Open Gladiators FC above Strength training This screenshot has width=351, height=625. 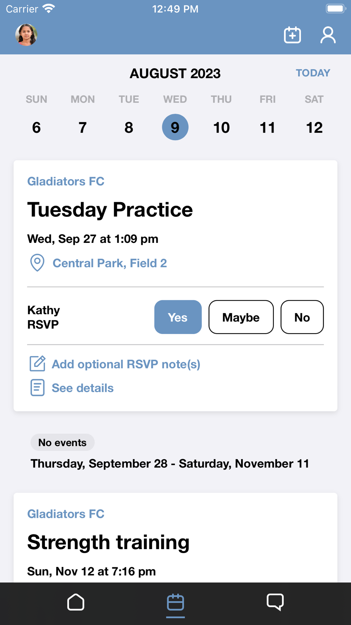coord(66,514)
